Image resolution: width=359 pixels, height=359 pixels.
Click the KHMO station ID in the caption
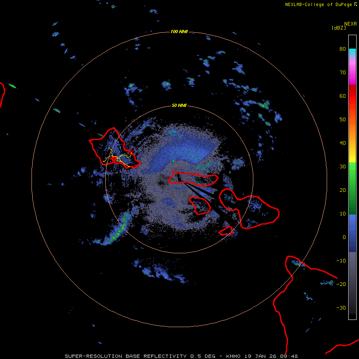(x=233, y=356)
